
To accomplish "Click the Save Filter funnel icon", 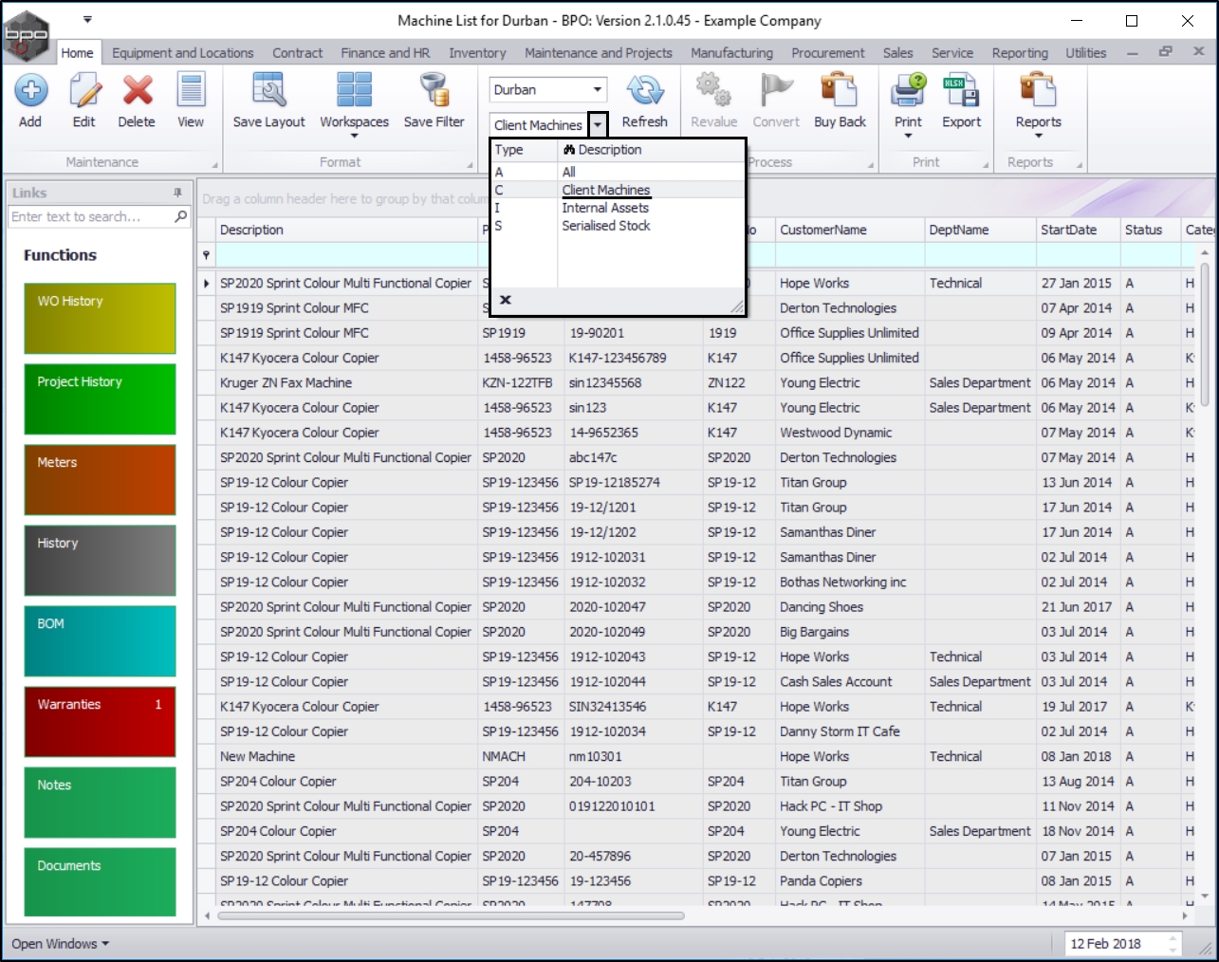I will click(x=434, y=91).
